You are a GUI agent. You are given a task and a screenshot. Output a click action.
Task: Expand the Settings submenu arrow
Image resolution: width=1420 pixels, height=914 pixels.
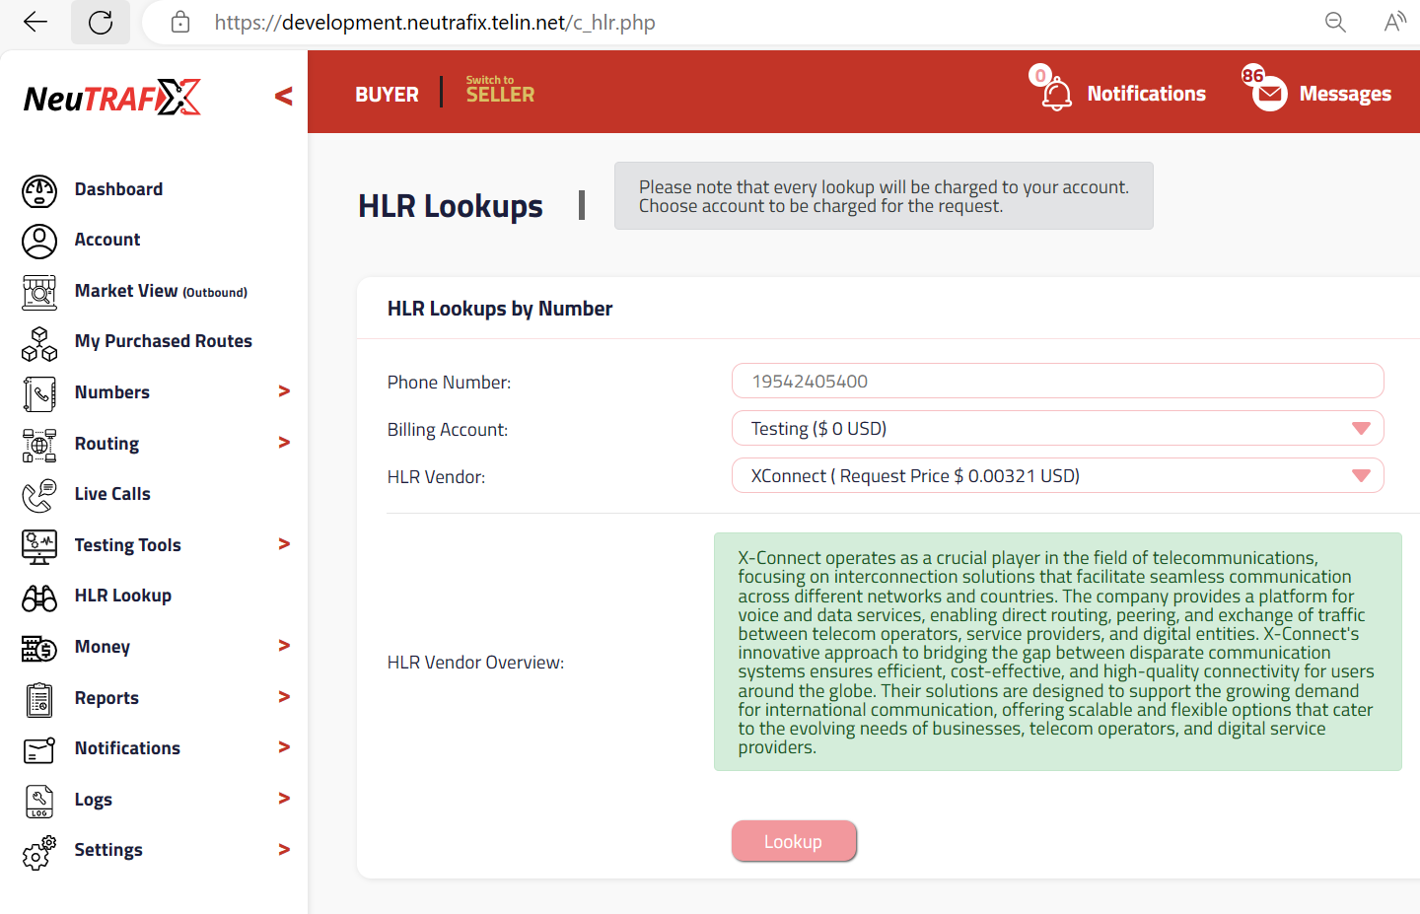(284, 850)
